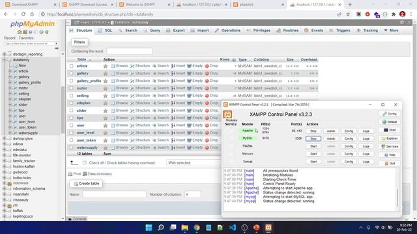417x234 pixels.
Task: Expand the gallery table in sidebar tree
Action: pos(10,77)
